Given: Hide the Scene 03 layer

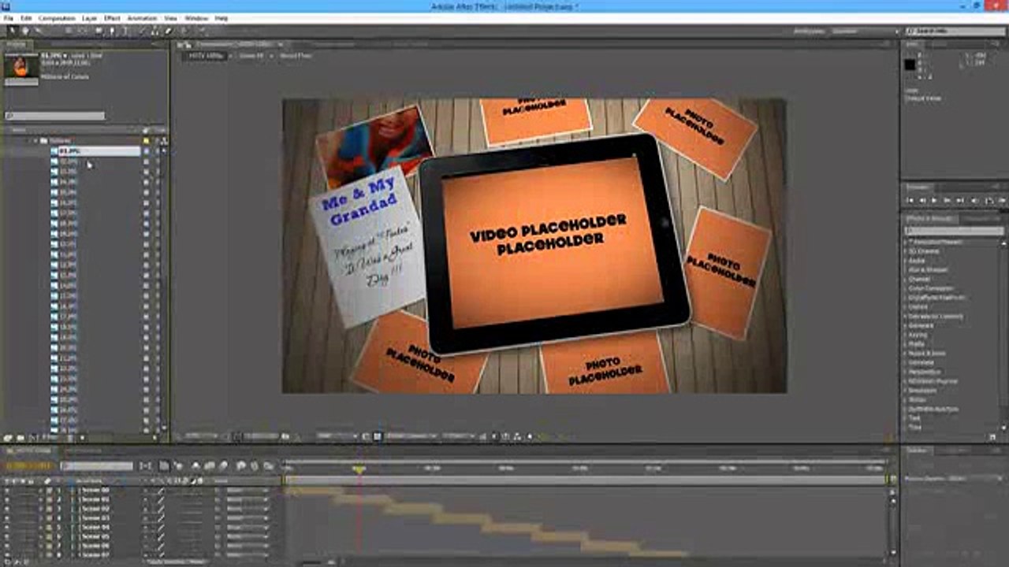Looking at the screenshot, I should coord(8,518).
